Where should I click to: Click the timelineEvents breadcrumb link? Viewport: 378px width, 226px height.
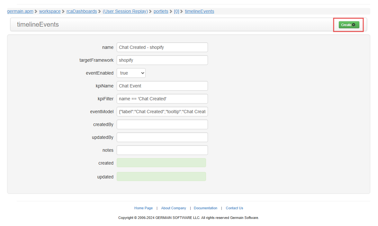coord(199,11)
